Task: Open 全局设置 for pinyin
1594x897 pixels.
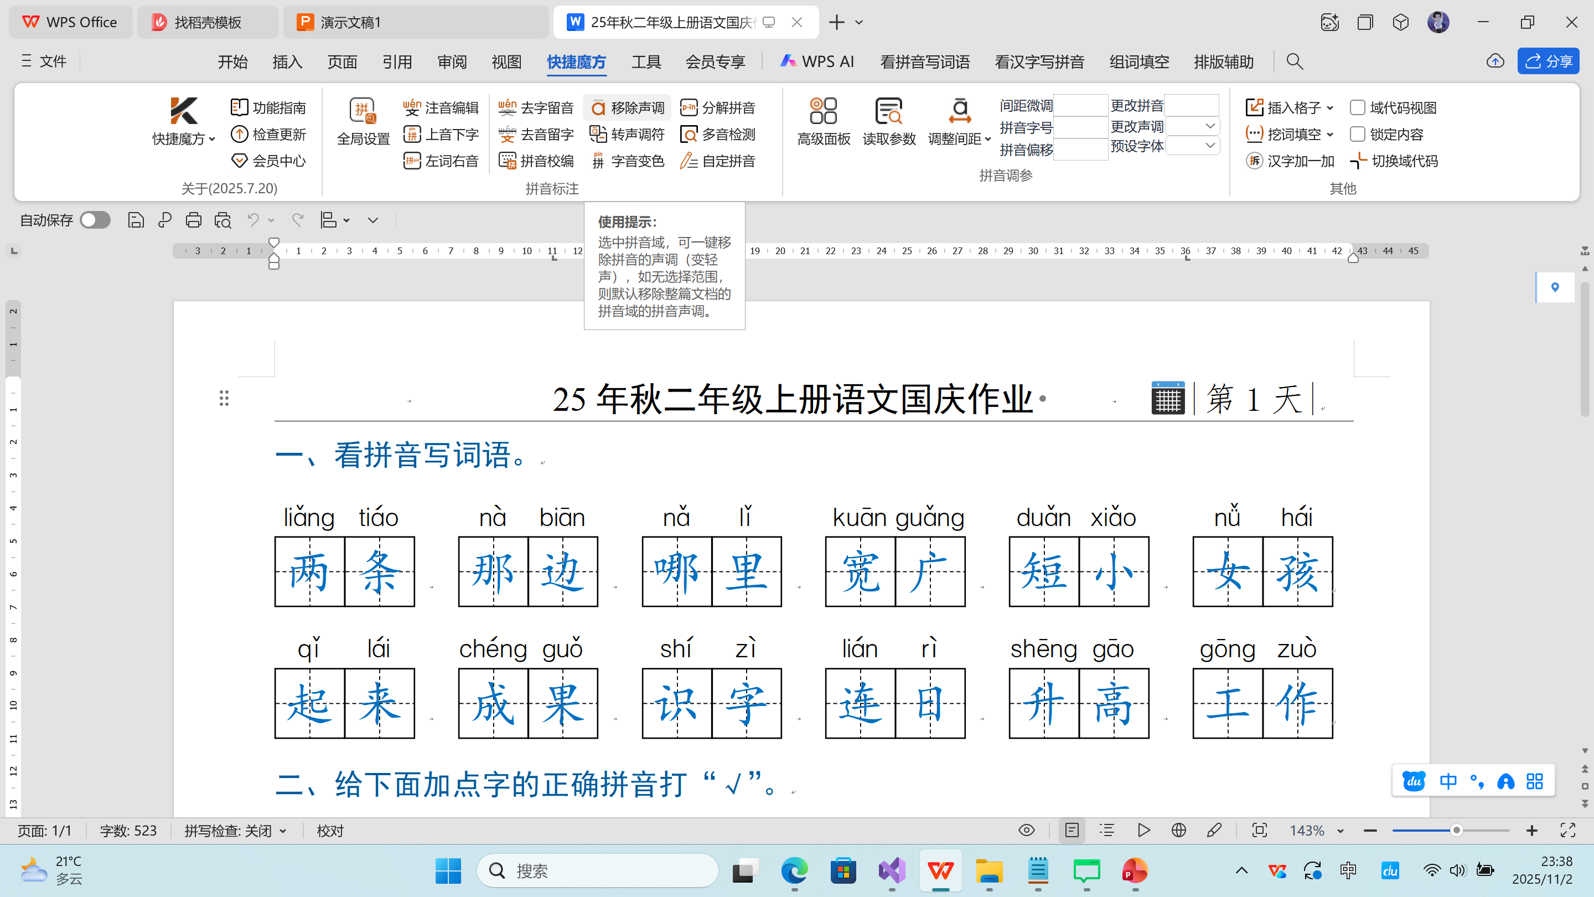Action: coord(362,121)
